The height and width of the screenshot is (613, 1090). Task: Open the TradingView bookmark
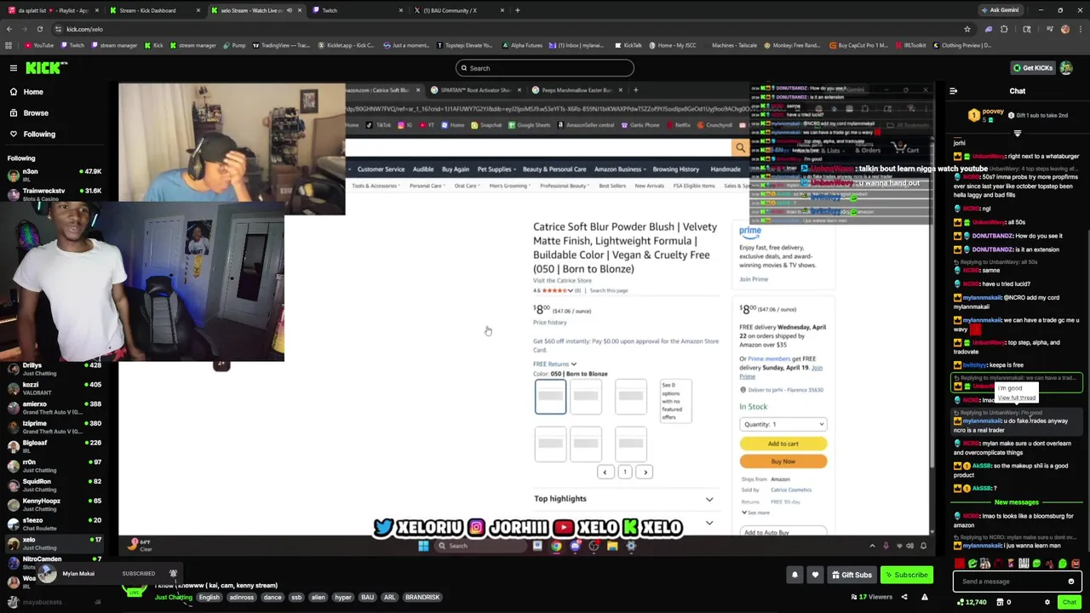[282, 45]
